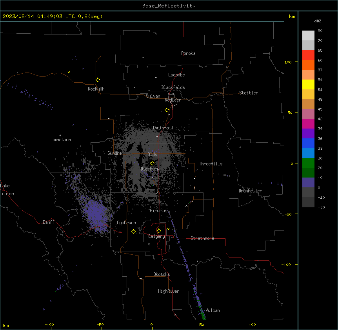Click the Innisfail town label
This screenshot has width=338, height=330.
163,128
